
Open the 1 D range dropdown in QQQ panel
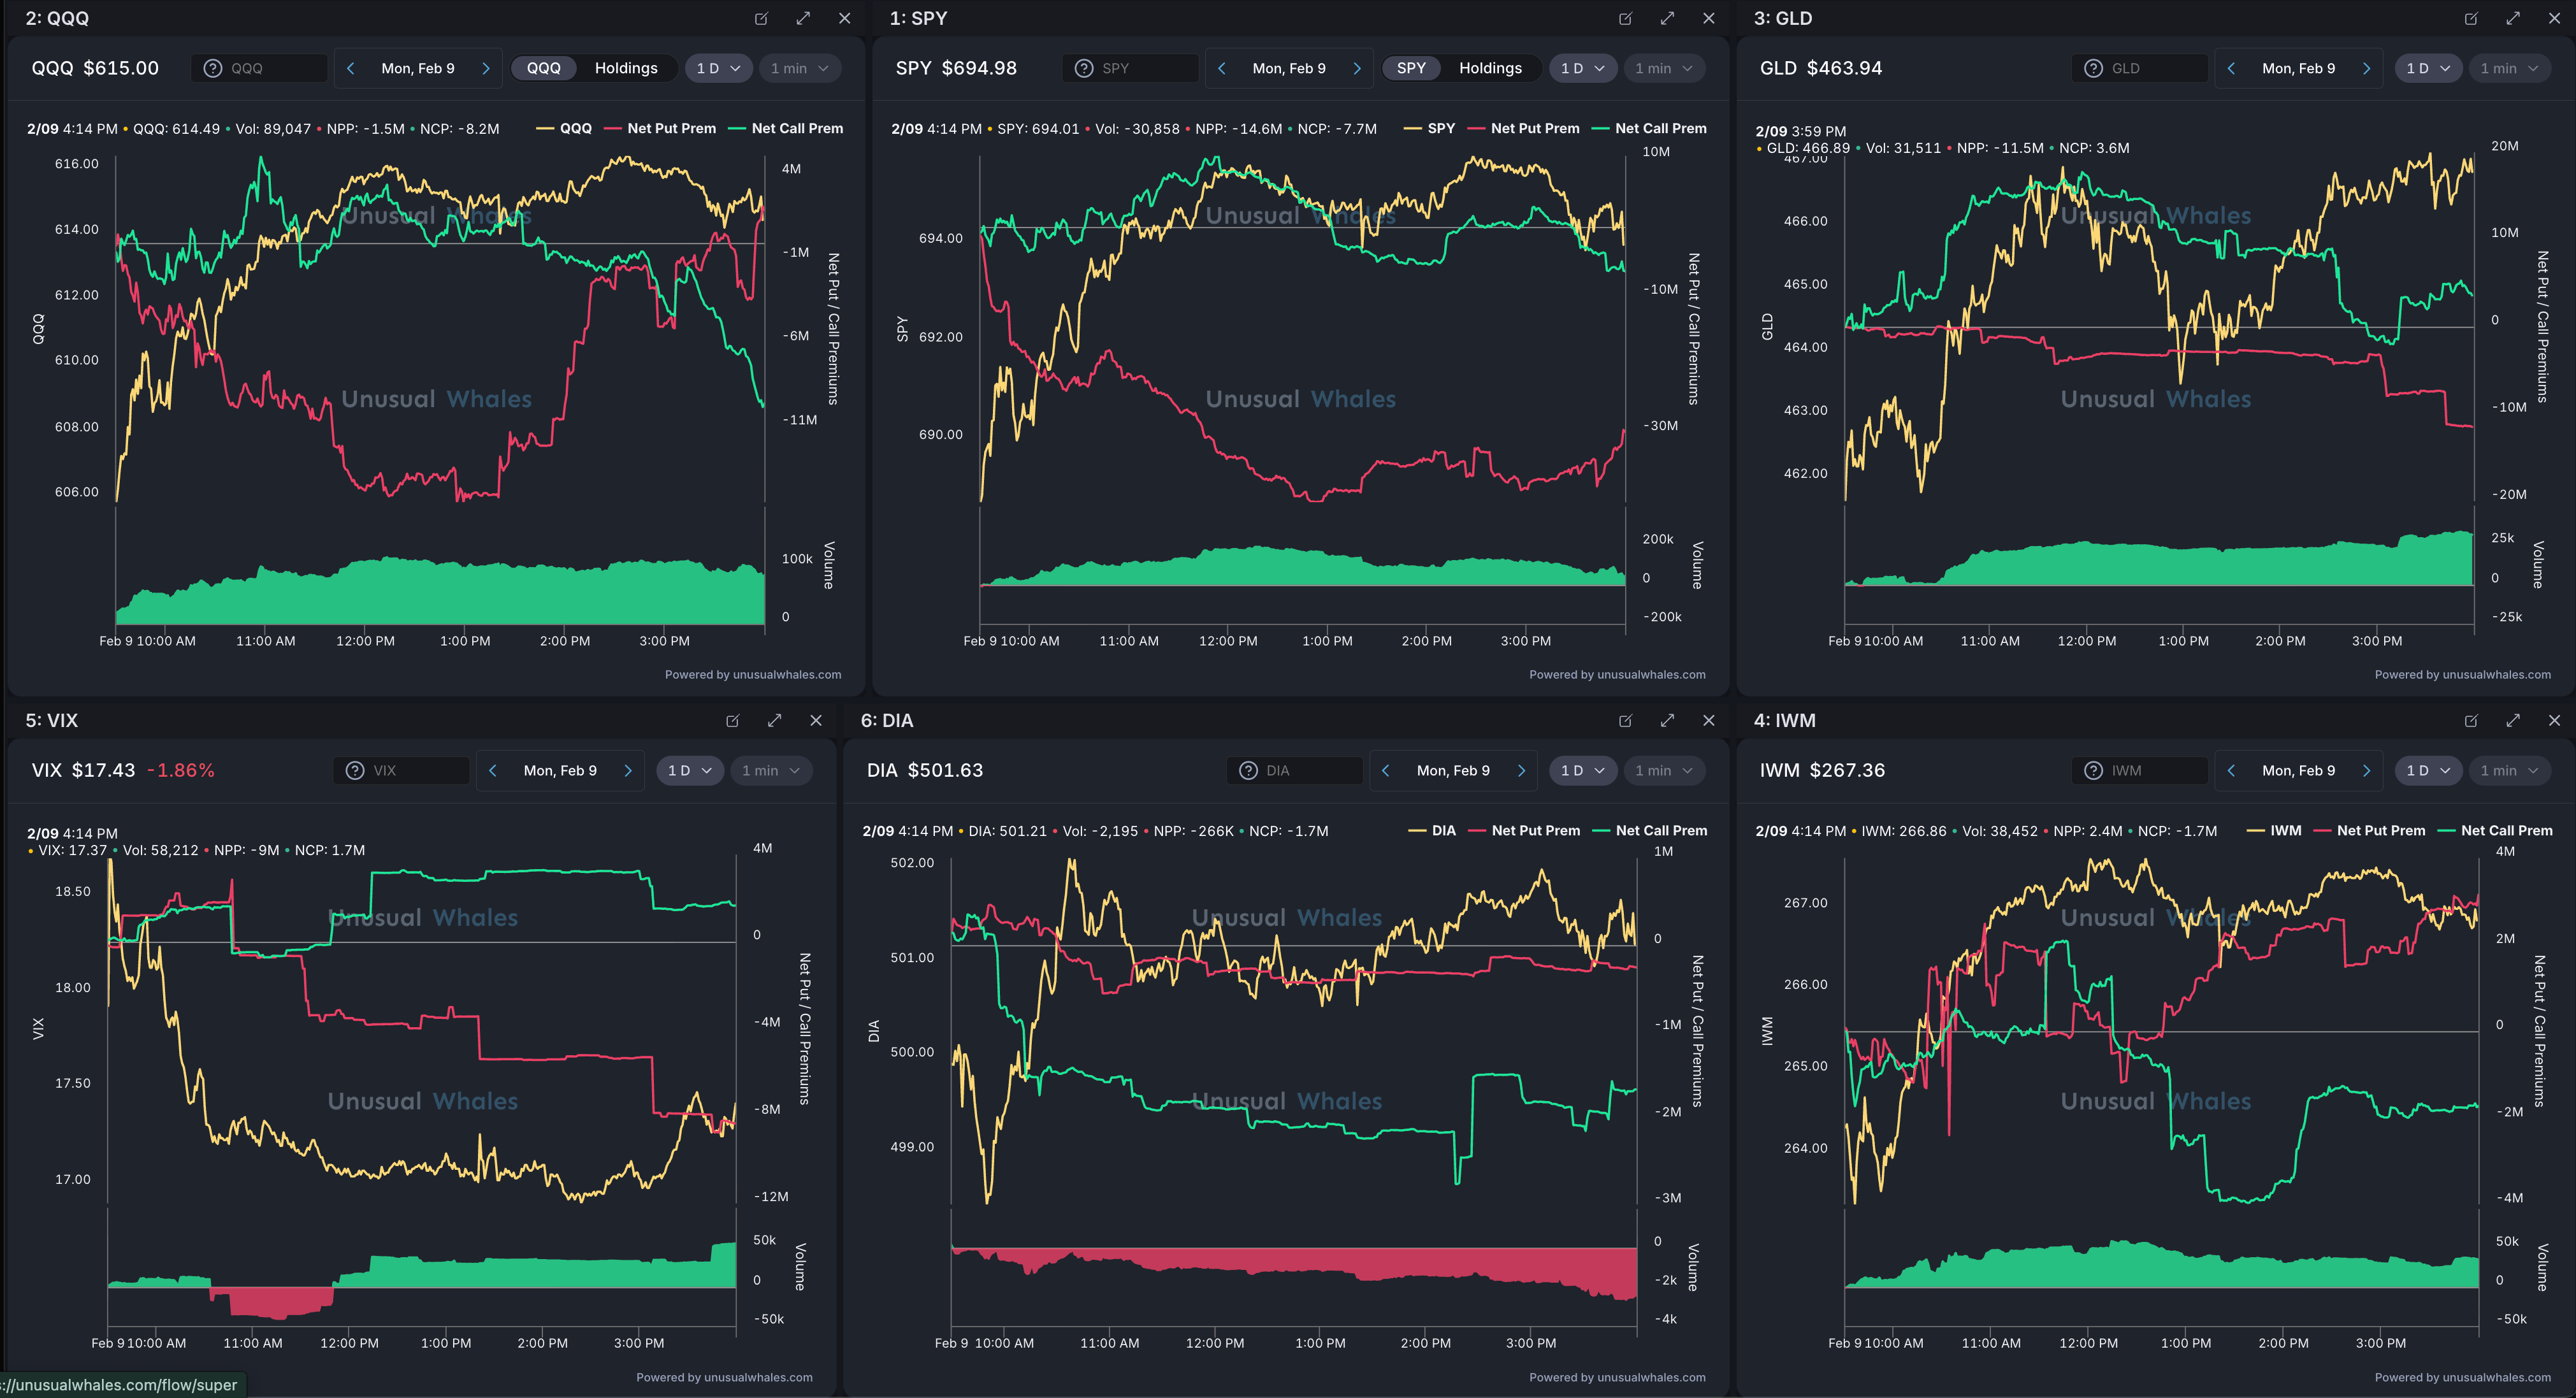[x=718, y=68]
